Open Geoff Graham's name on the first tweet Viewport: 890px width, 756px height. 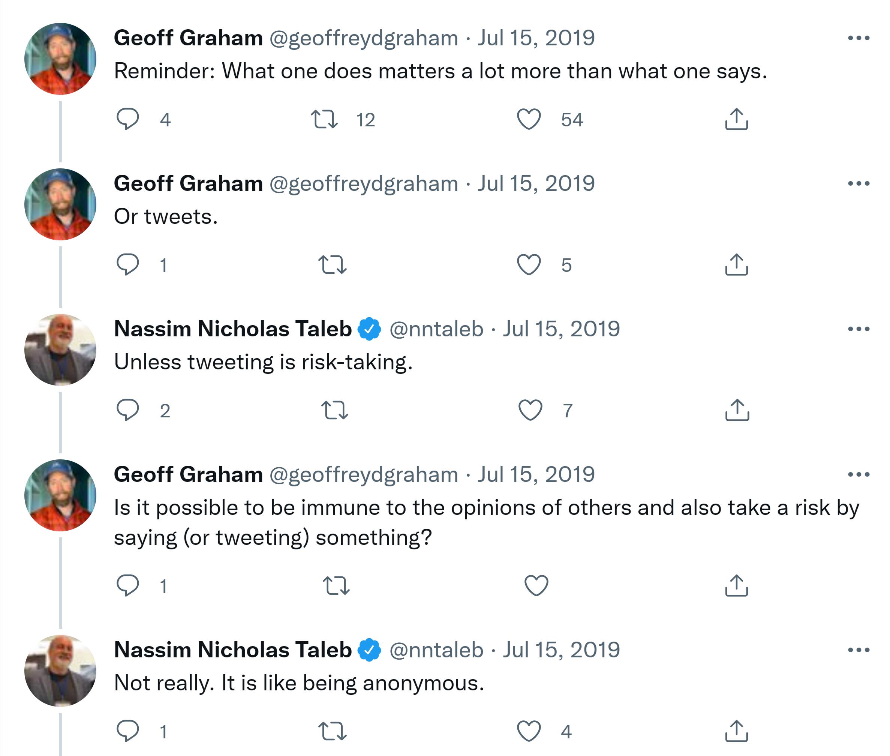pyautogui.click(x=188, y=38)
